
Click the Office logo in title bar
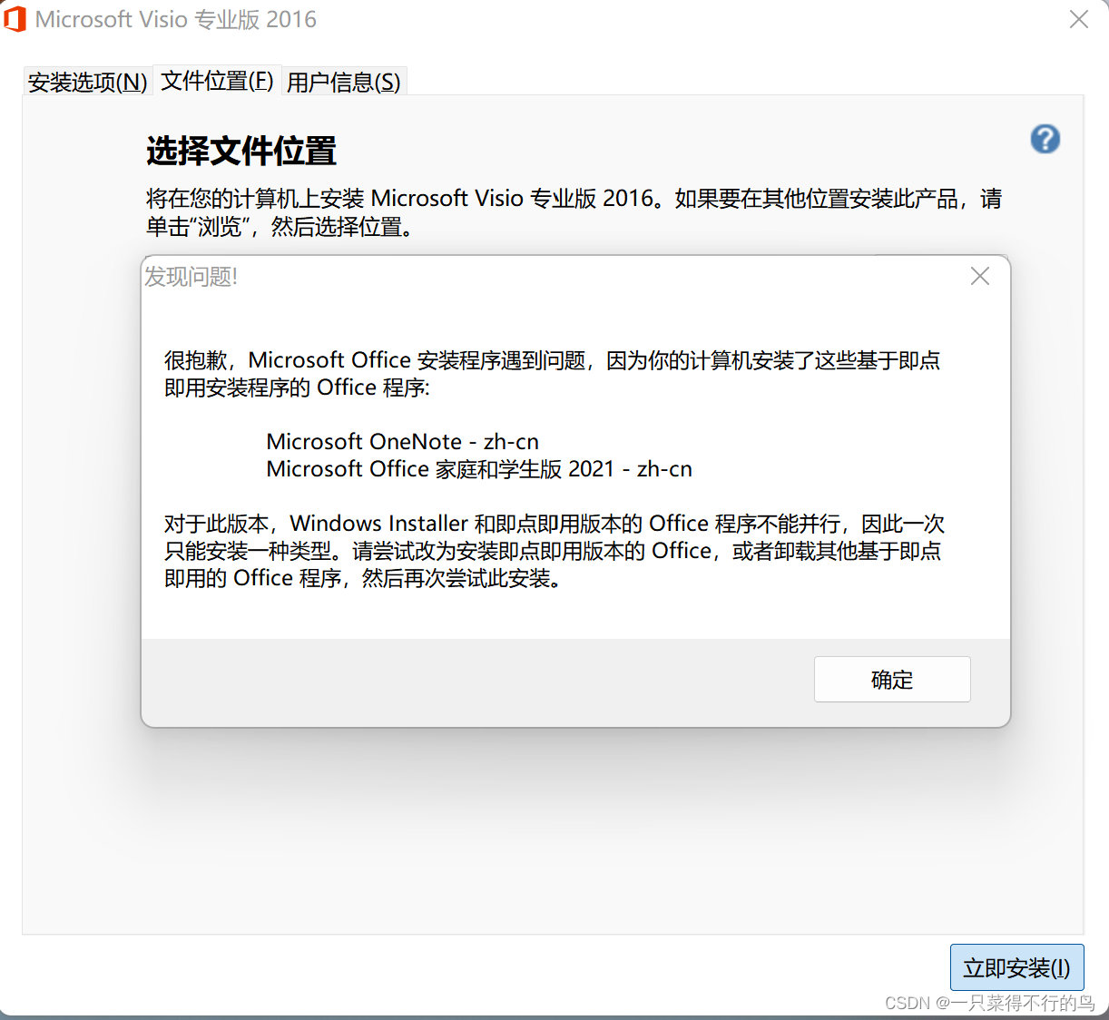click(x=15, y=19)
